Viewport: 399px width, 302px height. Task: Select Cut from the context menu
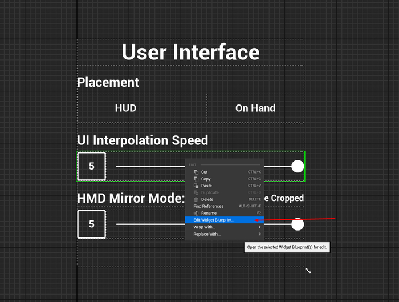(225, 172)
